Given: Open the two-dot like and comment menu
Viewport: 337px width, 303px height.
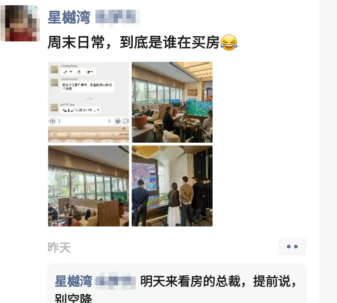Looking at the screenshot, I should pyautogui.click(x=292, y=247).
